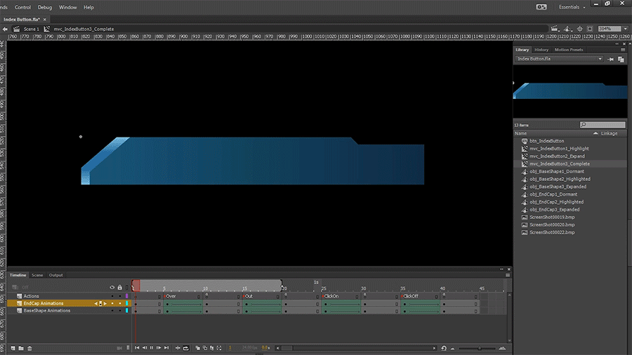Screen dimensions: 632x355
Task: Toggle visibility dot of Actions layer
Action: point(112,296)
